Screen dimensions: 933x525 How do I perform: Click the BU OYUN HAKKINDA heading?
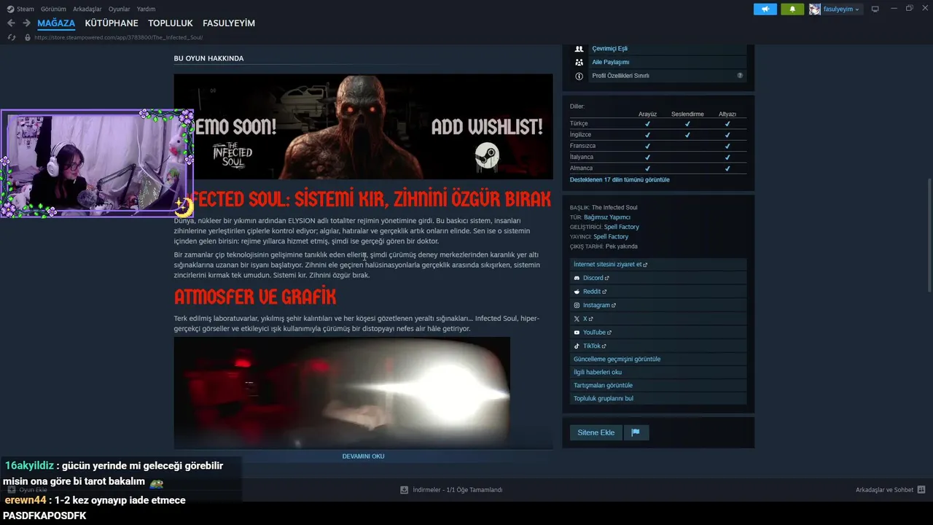click(x=208, y=58)
